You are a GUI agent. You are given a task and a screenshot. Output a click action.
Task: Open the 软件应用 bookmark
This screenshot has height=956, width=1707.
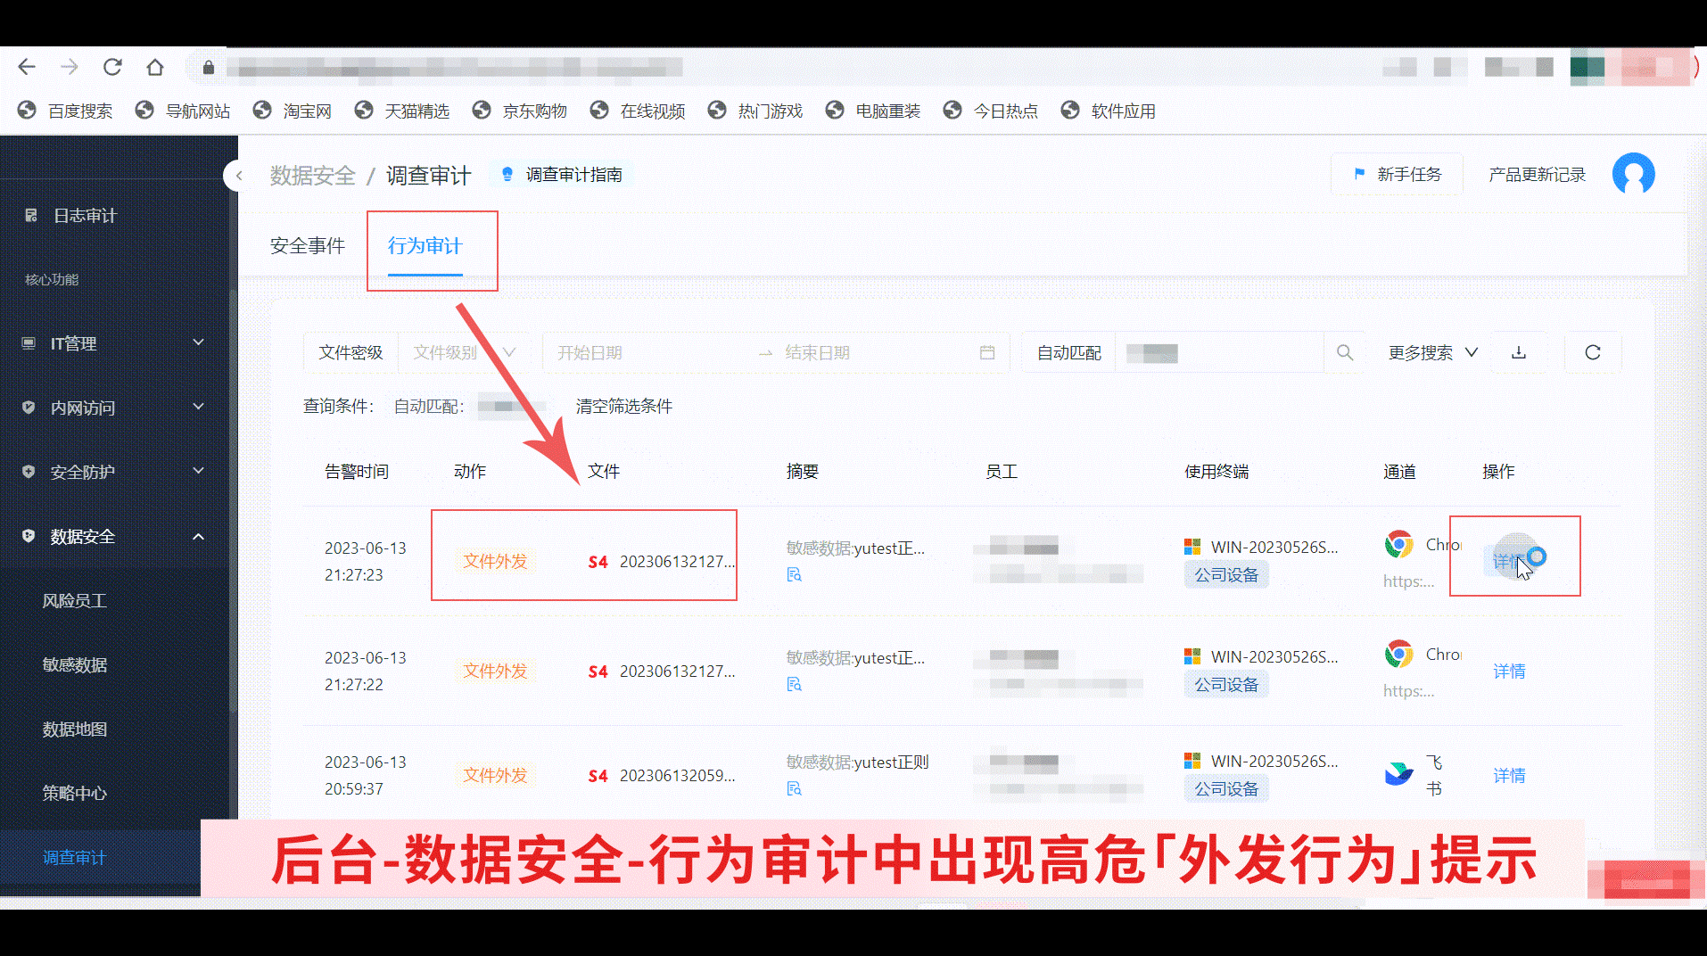[x=1108, y=111]
